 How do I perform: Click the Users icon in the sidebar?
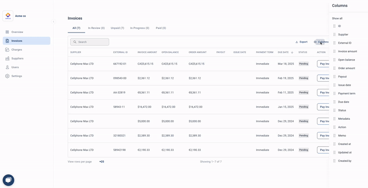point(8,67)
